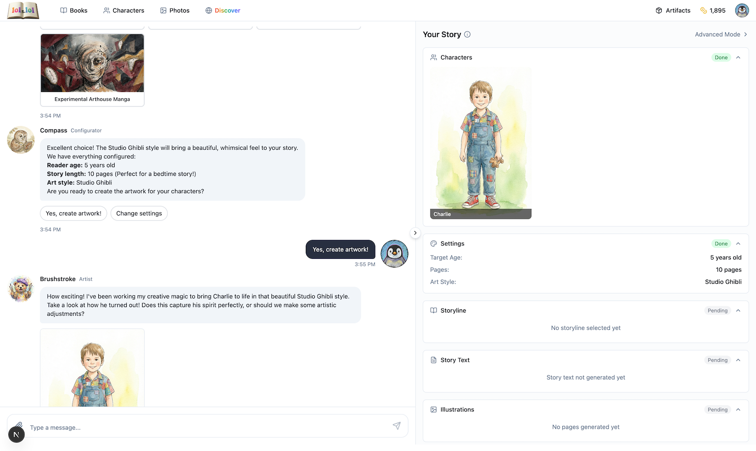Open the Charlie character thumbnail
This screenshot has width=756, height=451.
(480, 142)
